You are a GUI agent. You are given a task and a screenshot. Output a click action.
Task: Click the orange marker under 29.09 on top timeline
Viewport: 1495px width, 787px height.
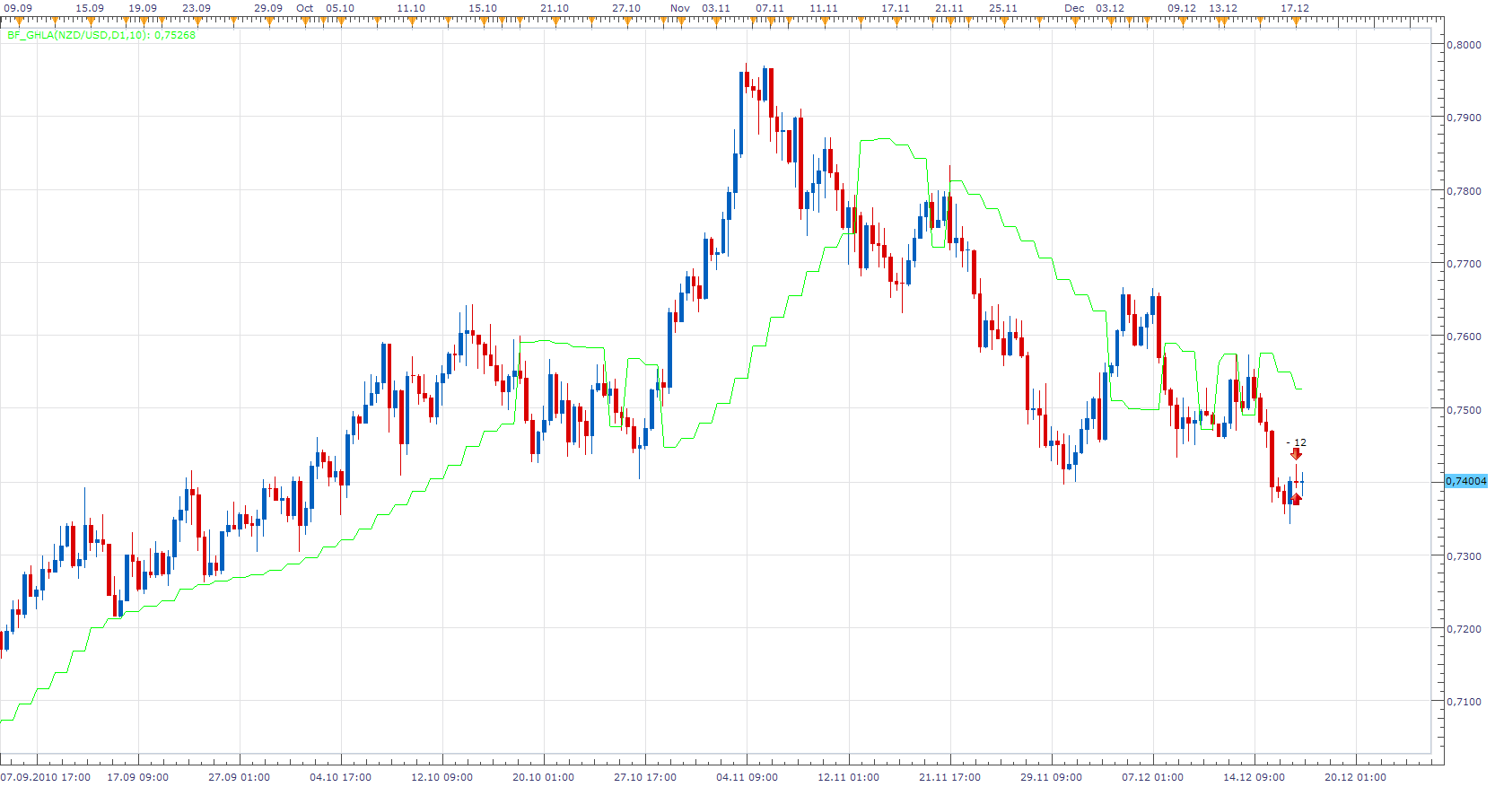(x=268, y=20)
